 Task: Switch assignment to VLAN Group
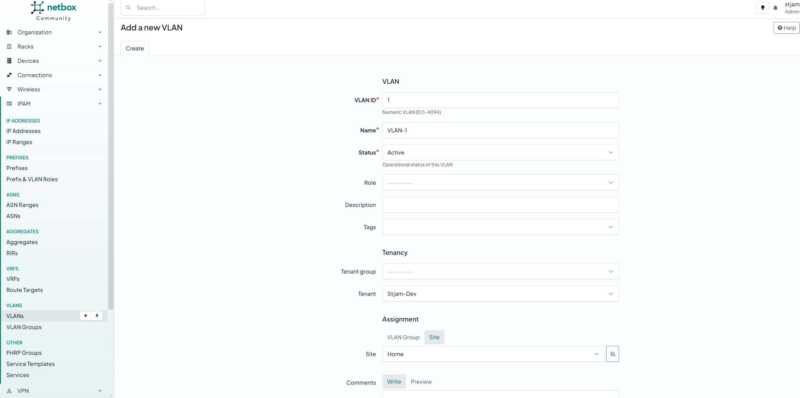point(403,337)
